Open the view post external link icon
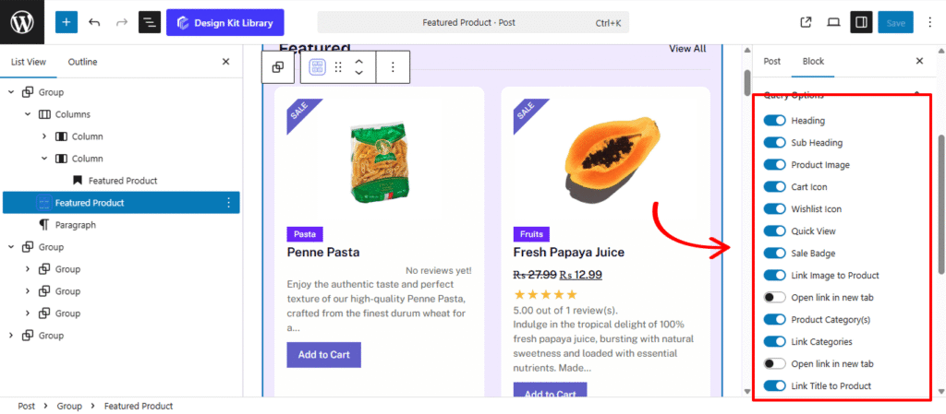Screen dimensions: 946x414 coord(806,22)
